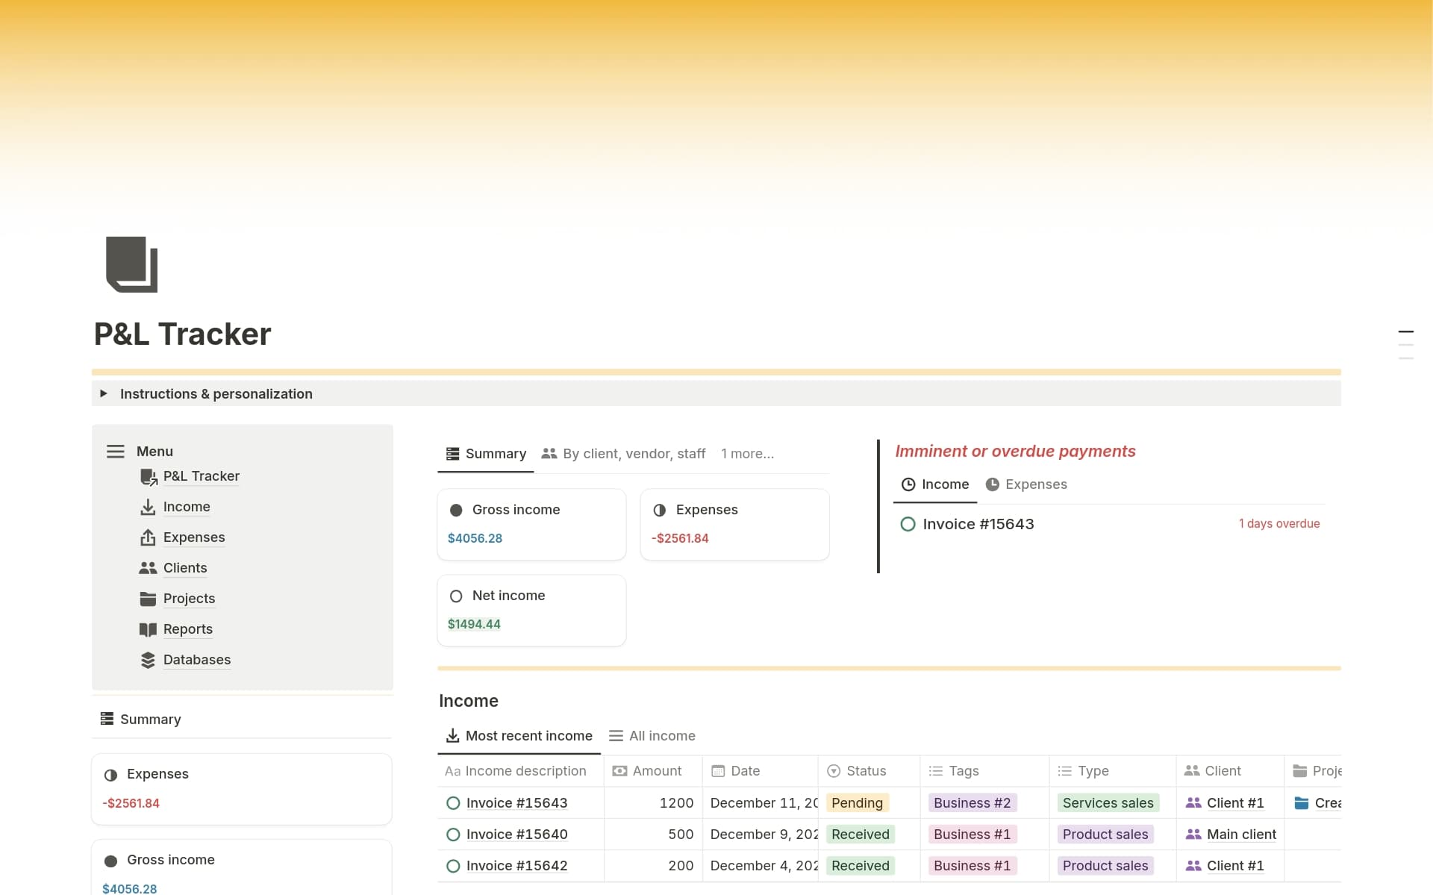This screenshot has height=895, width=1433.
Task: Select the Databases stack icon
Action: 149,660
